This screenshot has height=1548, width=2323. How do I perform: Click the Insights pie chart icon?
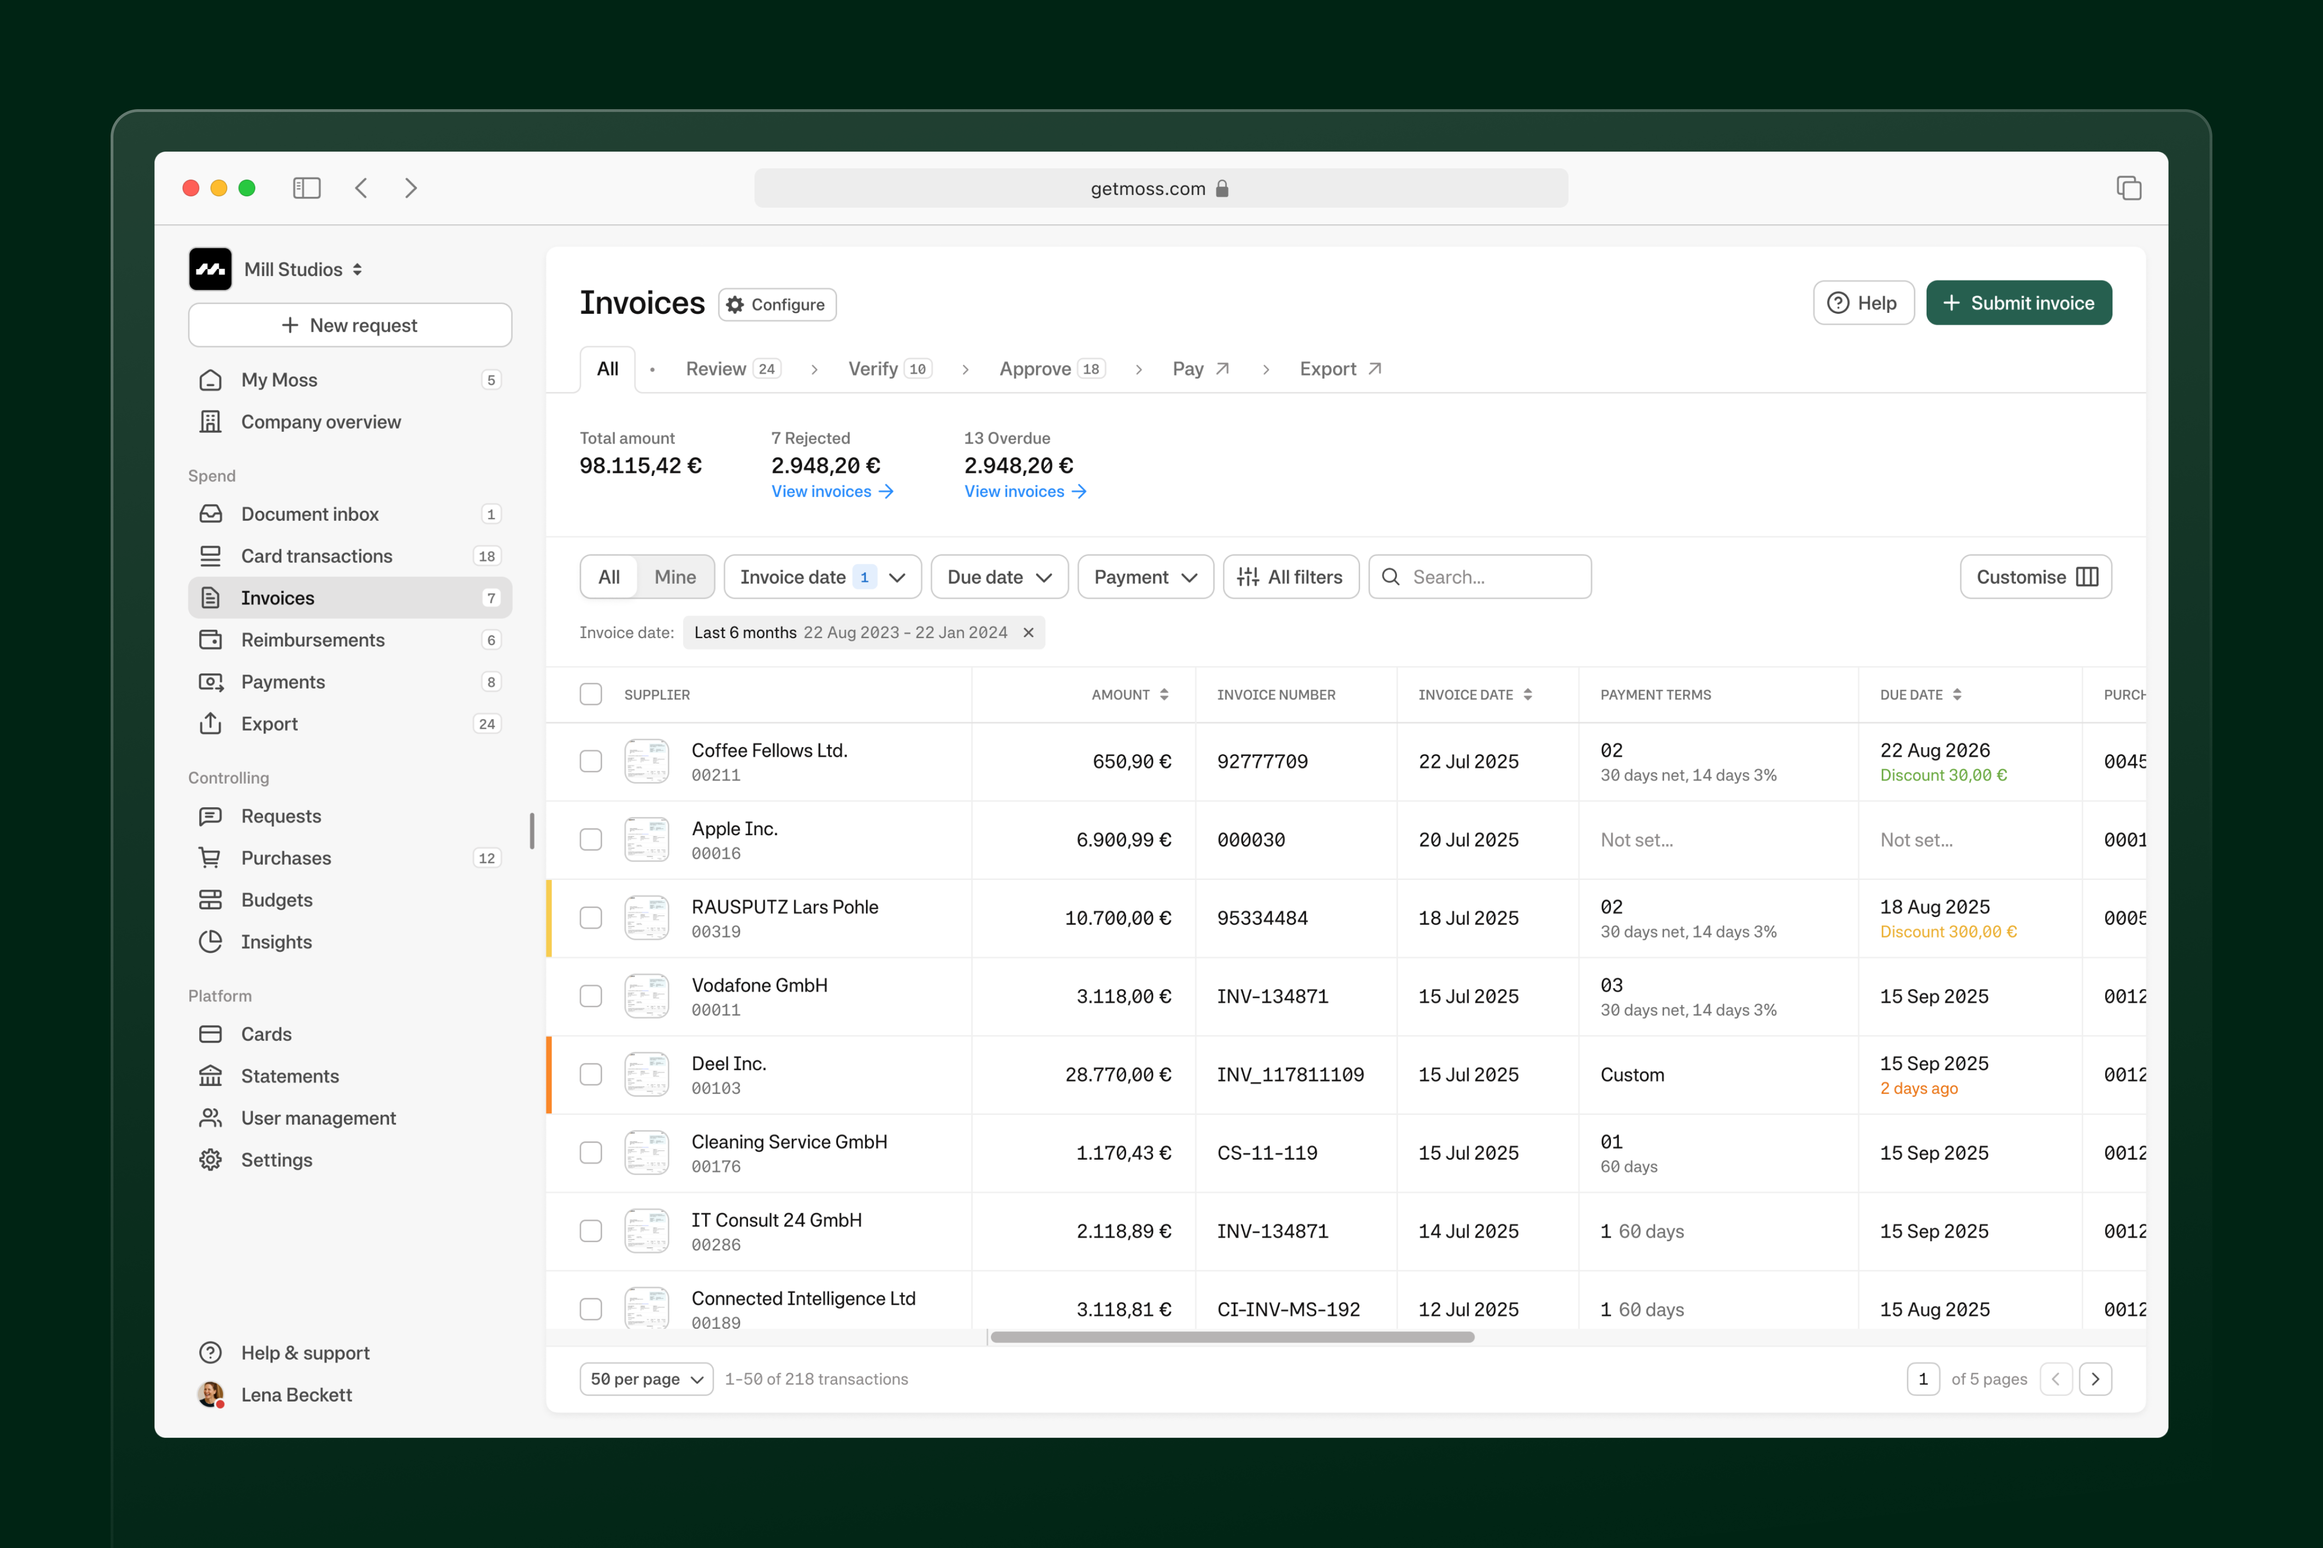210,942
